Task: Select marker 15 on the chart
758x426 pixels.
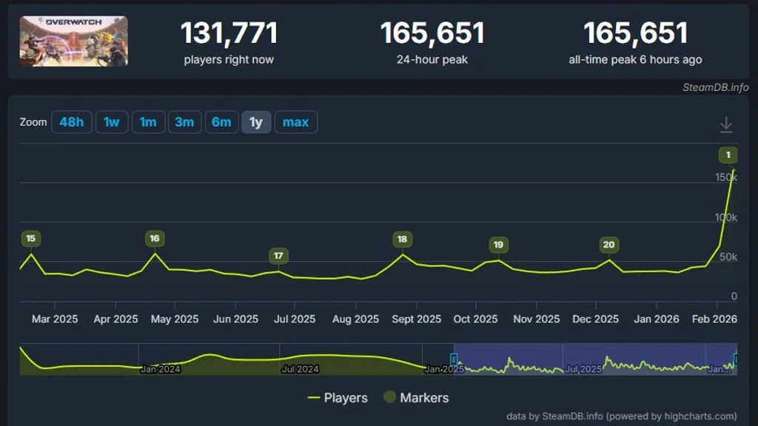Action: (x=30, y=239)
